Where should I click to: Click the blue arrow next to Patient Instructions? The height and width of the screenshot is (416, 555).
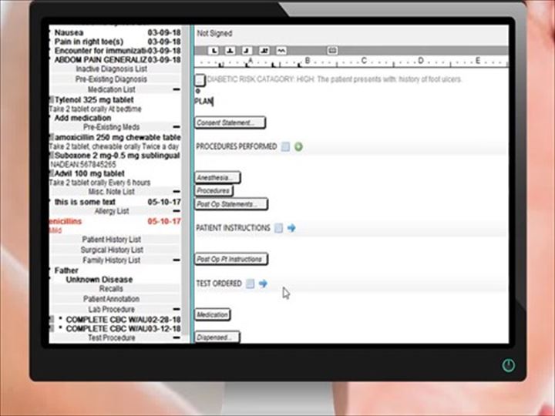[x=291, y=228]
